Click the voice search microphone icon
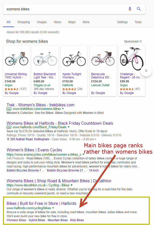This screenshot has height=225, width=154. pos(130,9)
